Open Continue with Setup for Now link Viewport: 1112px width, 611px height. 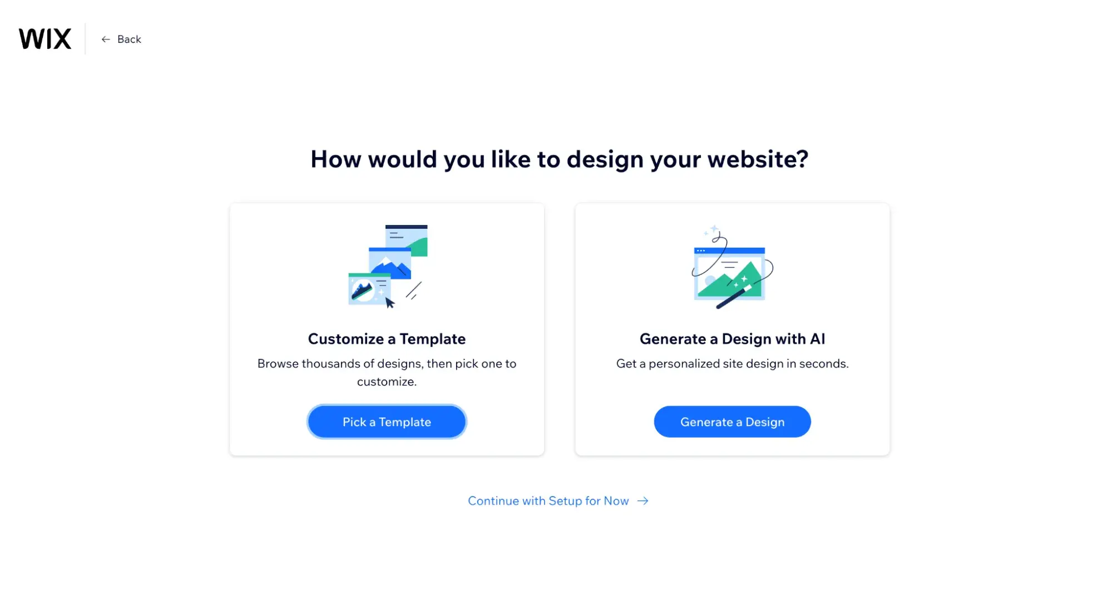click(x=559, y=500)
